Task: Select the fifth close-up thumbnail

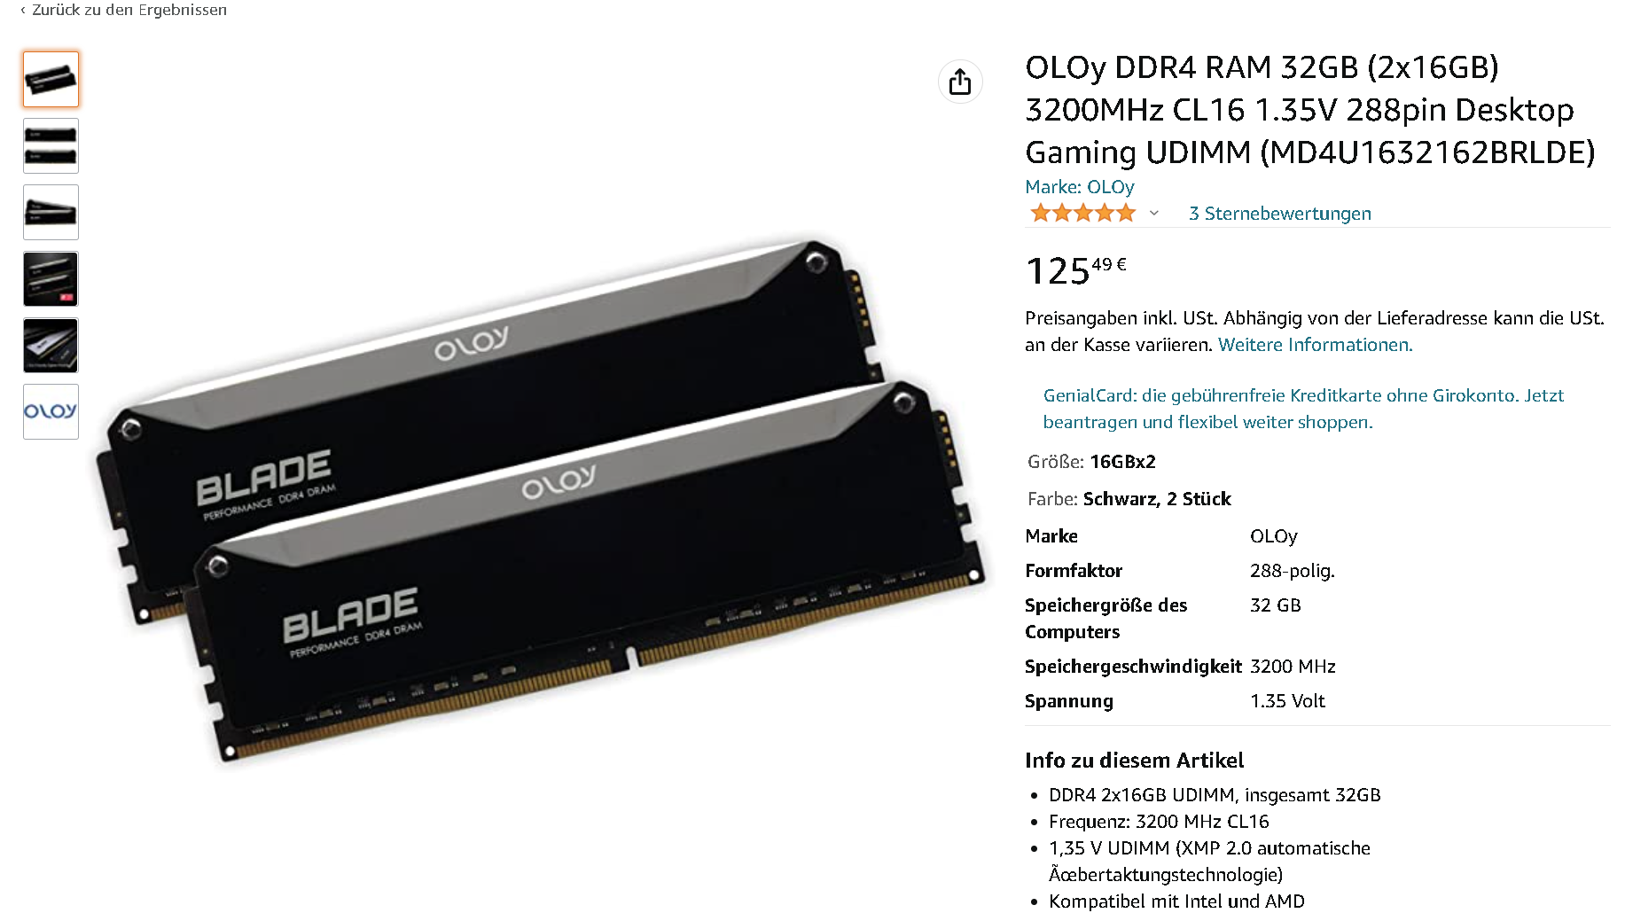Action: (51, 345)
